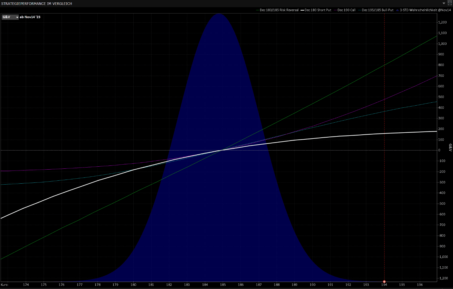The height and width of the screenshot is (289, 453).
Task: Click the Dec 190 Call legend entry
Action: click(x=345, y=10)
